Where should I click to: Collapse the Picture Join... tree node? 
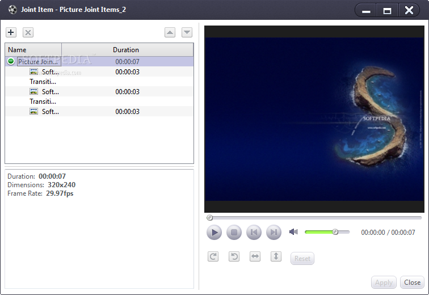pos(11,61)
